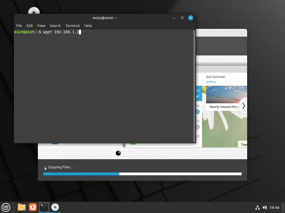Minimize the terminal window
The image size is (285, 213).
coord(174,18)
